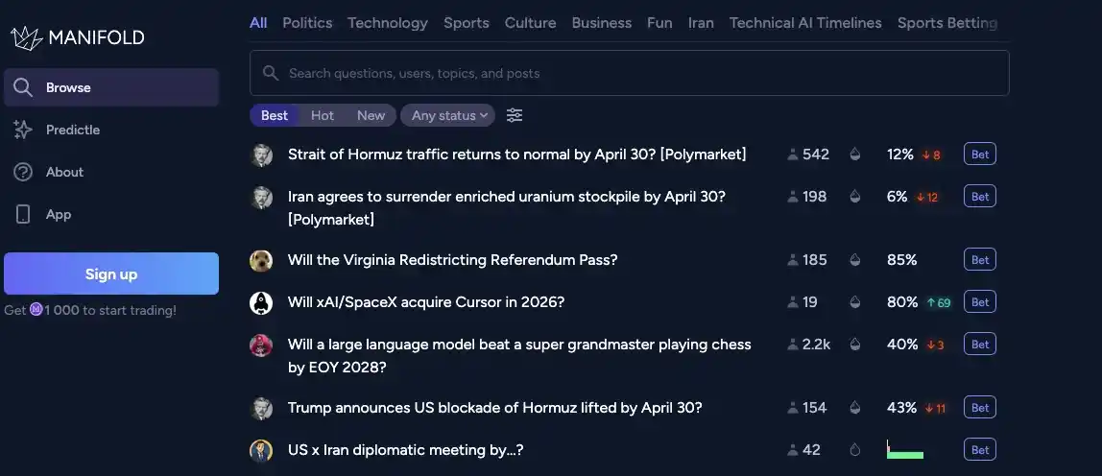Switch to the Sports topic tab
The height and width of the screenshot is (476, 1102).
pyautogui.click(x=466, y=22)
